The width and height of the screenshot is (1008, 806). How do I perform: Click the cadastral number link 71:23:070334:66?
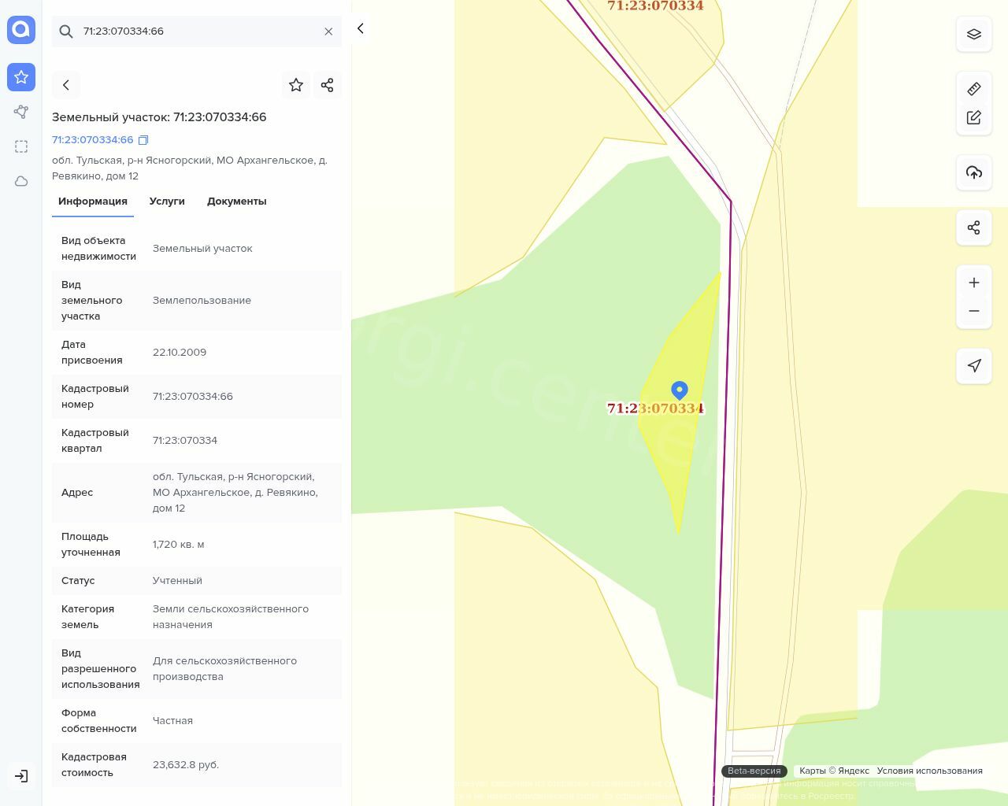(x=93, y=140)
